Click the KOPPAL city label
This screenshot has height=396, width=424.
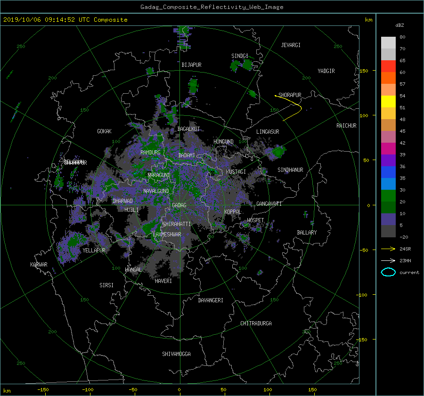(x=233, y=212)
